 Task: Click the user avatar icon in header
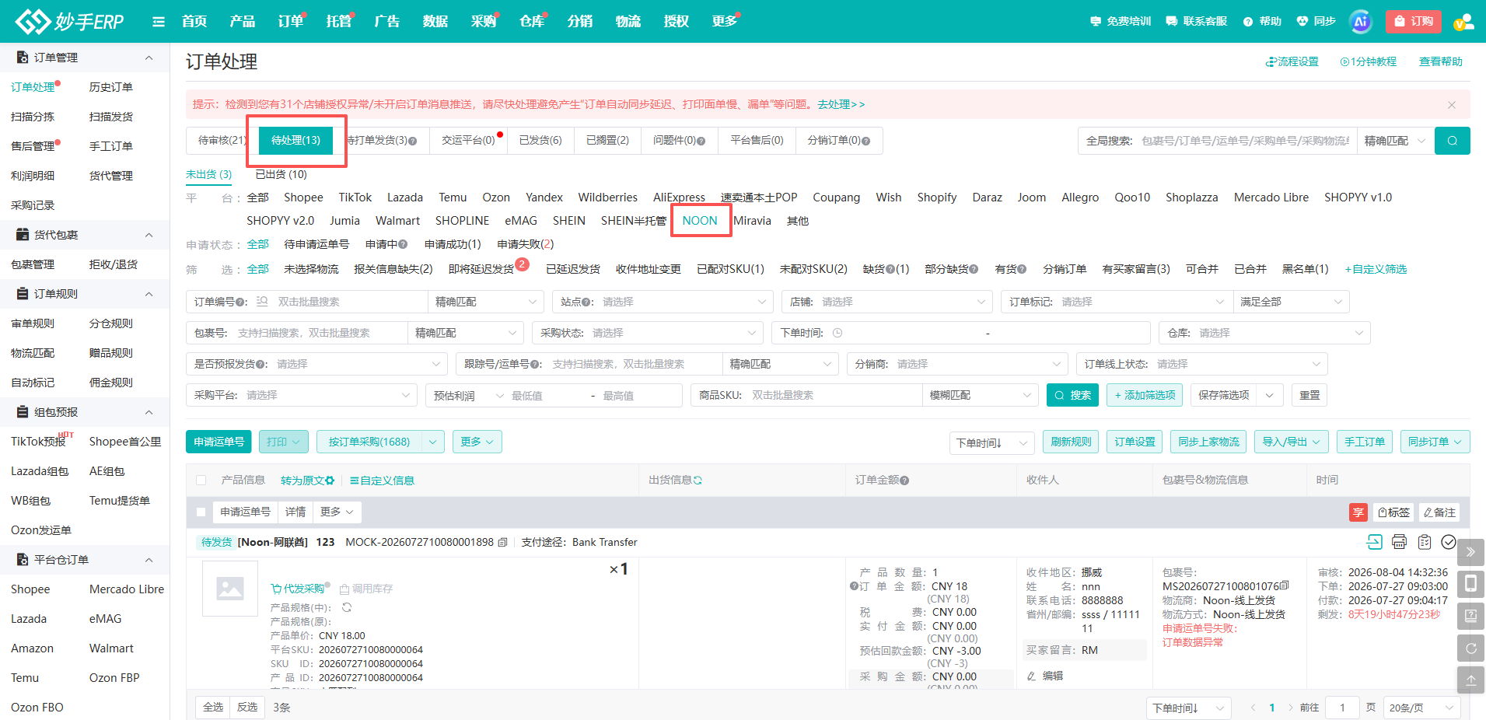1463,22
